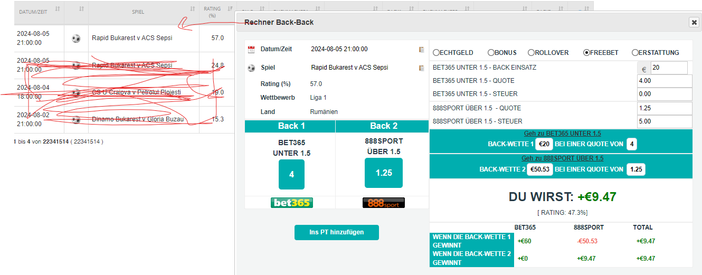Click the calendar icon beside Datum/Zeit

coord(251,49)
